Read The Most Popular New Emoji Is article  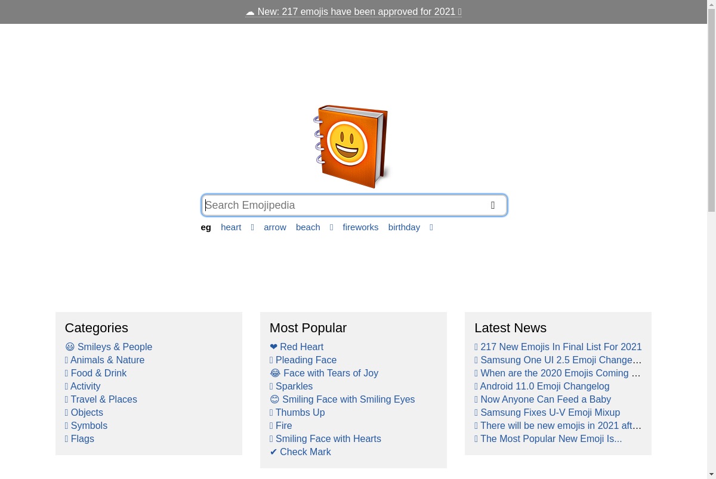coord(548,439)
